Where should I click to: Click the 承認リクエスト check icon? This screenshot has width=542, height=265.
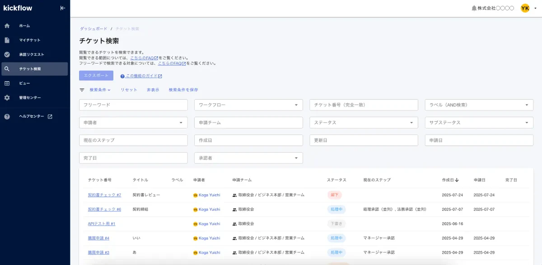tap(7, 55)
